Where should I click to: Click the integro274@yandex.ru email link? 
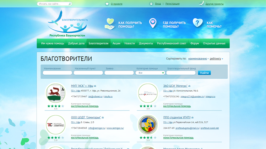[192, 97]
